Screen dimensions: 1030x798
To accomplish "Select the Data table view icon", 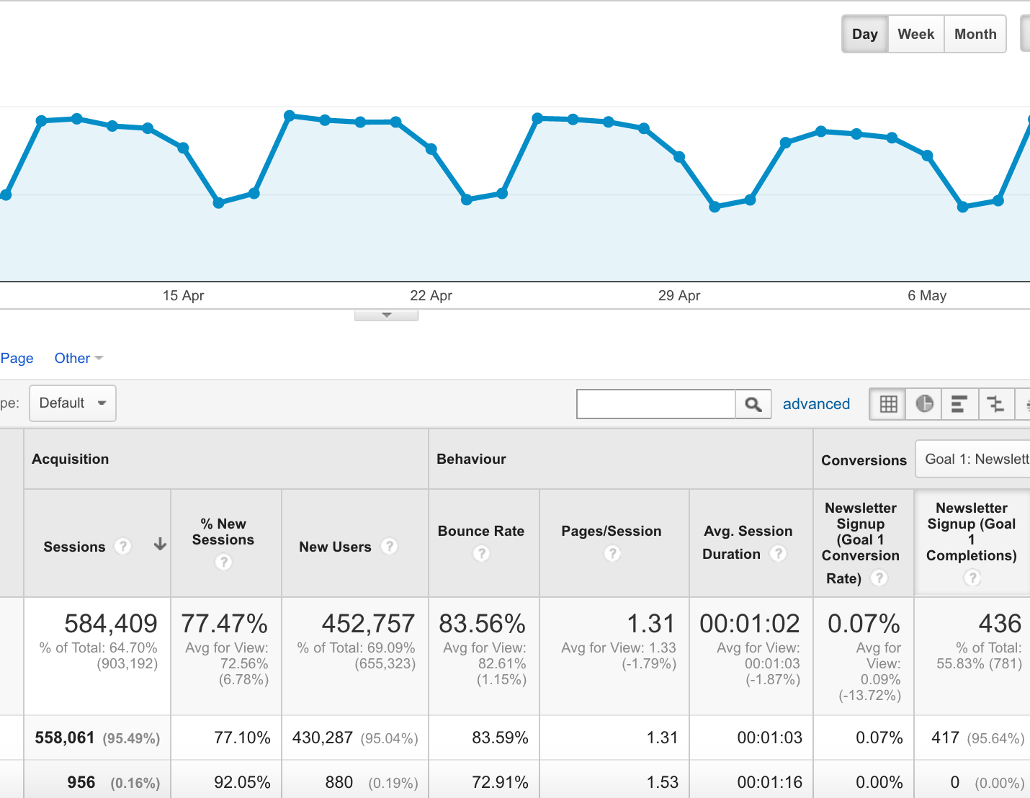I will [887, 404].
